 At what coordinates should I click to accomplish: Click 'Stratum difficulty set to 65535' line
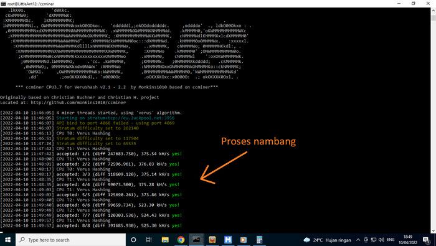(68, 143)
